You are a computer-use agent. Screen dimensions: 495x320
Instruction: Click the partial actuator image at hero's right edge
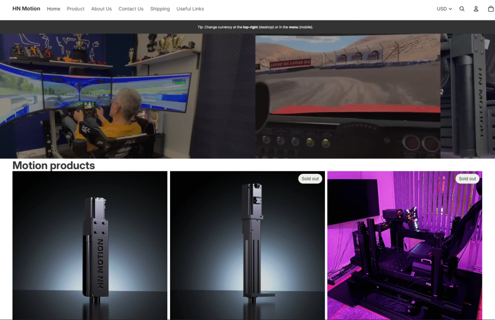coord(467,96)
